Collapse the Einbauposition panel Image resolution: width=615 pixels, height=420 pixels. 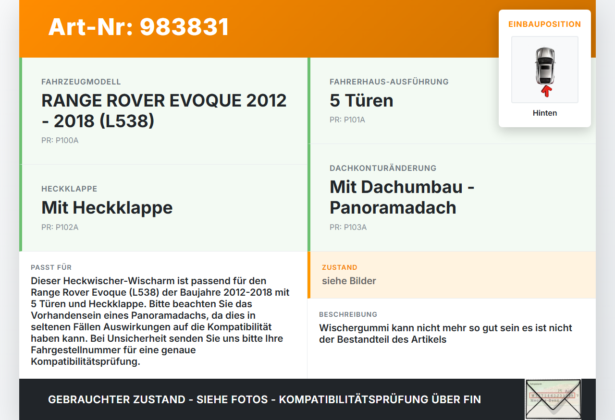click(544, 24)
